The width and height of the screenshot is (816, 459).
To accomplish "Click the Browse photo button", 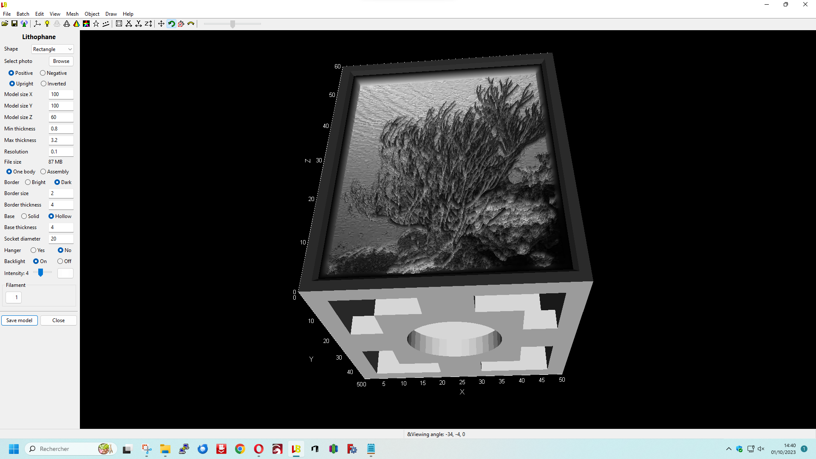I will pyautogui.click(x=61, y=61).
